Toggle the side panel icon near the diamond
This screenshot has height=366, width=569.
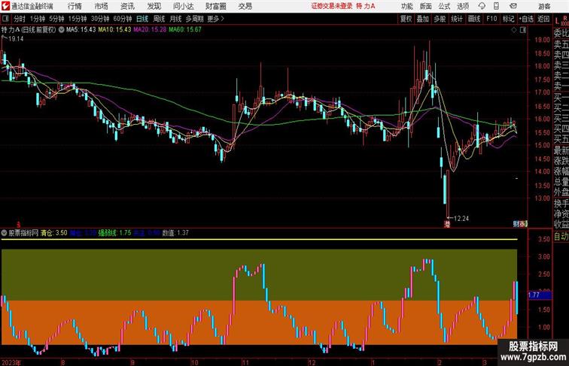click(522, 30)
